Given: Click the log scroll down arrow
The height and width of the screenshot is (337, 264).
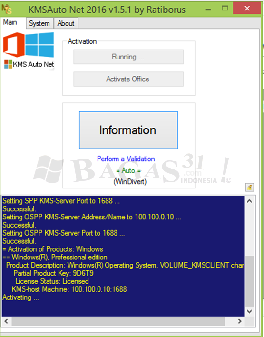Looking at the screenshot, I should coord(249,311).
